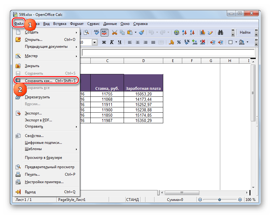The image size is (271, 215).
Task: Justify text alignment icon
Action: tap(153, 42)
